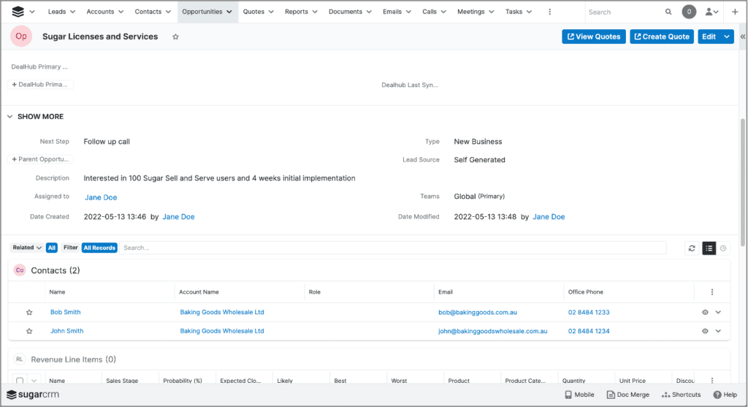748x407 pixels.
Task: Open the Opportunities module dropdown arrow
Action: pyautogui.click(x=229, y=12)
